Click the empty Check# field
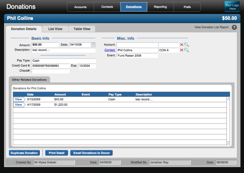Viewport: 244px width, 173px height. point(51,71)
